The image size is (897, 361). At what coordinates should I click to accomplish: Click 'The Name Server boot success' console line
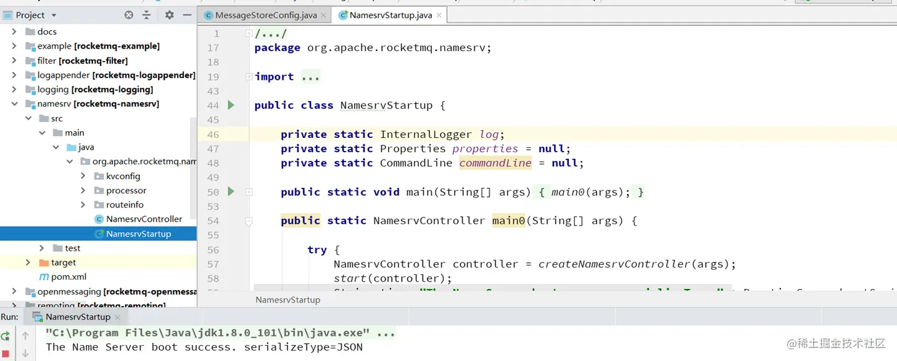[204, 347]
